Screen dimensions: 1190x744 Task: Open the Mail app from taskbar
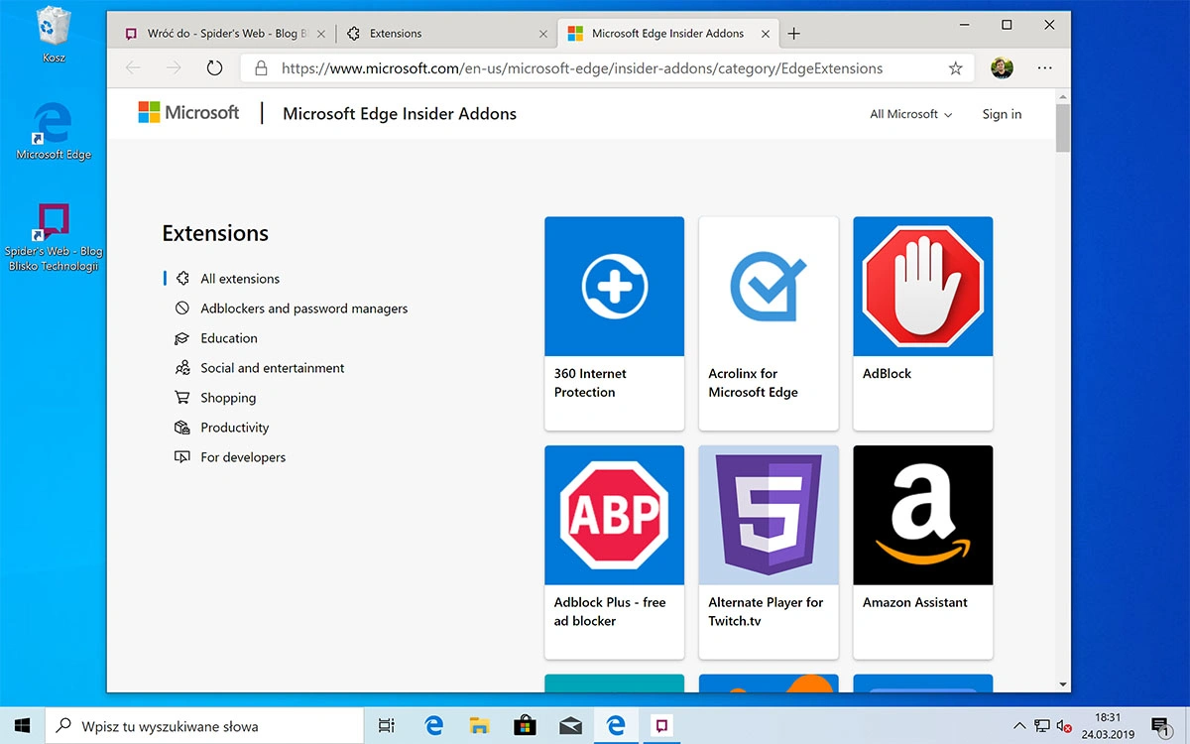pos(570,726)
